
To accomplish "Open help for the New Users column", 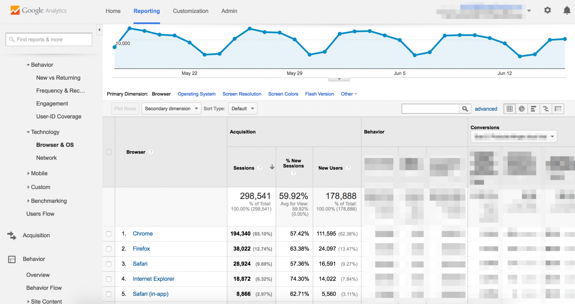I will [348, 168].
